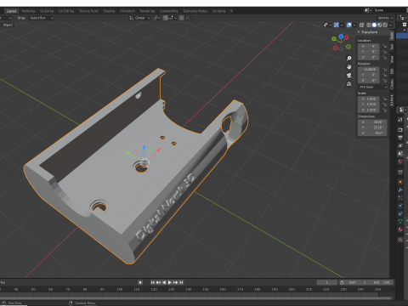Click the Rotation Z field
Viewport: 408px width, 306px height.
pos(368,80)
